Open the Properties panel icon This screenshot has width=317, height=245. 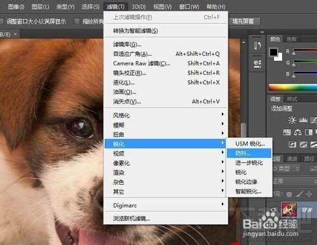pos(257,63)
